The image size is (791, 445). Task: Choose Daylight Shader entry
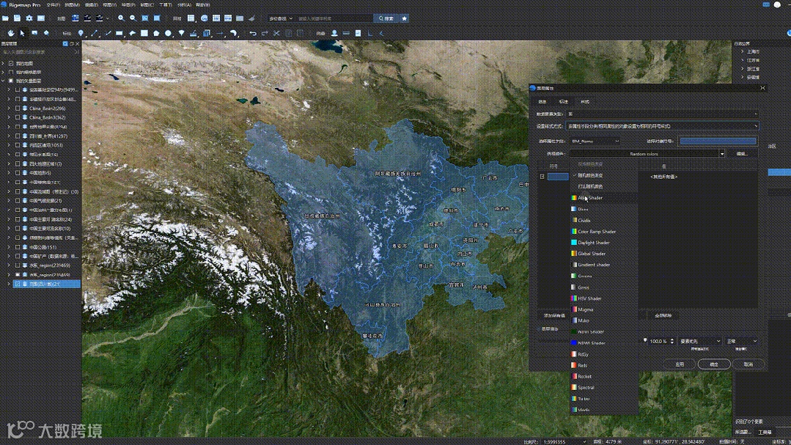coord(604,243)
